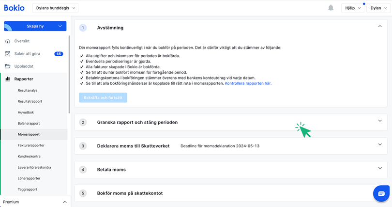Open the Hjälp dropdown menu
This screenshot has width=392, height=207.
click(352, 8)
